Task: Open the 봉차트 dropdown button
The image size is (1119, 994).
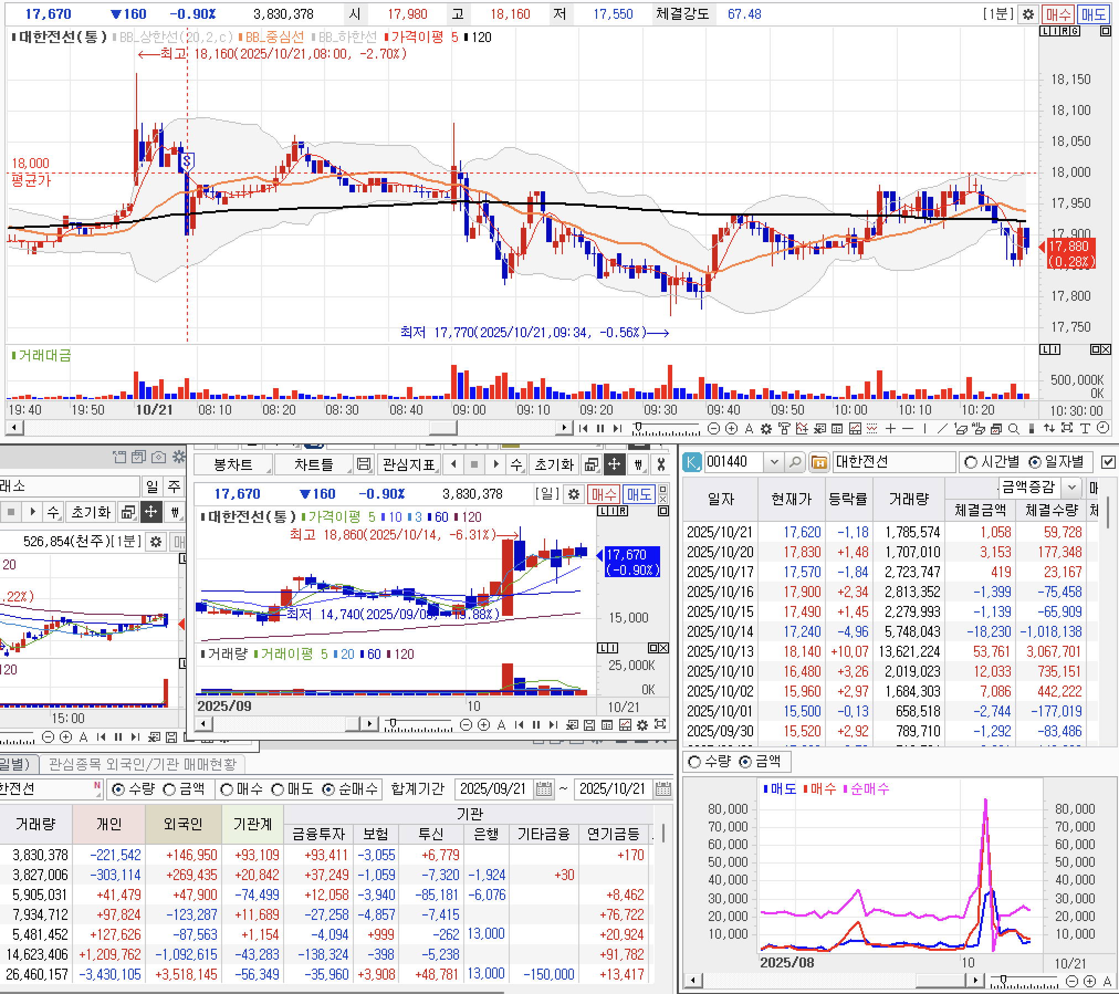Action: tap(233, 464)
